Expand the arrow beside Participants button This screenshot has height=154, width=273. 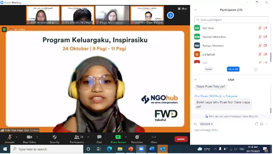point(88,137)
